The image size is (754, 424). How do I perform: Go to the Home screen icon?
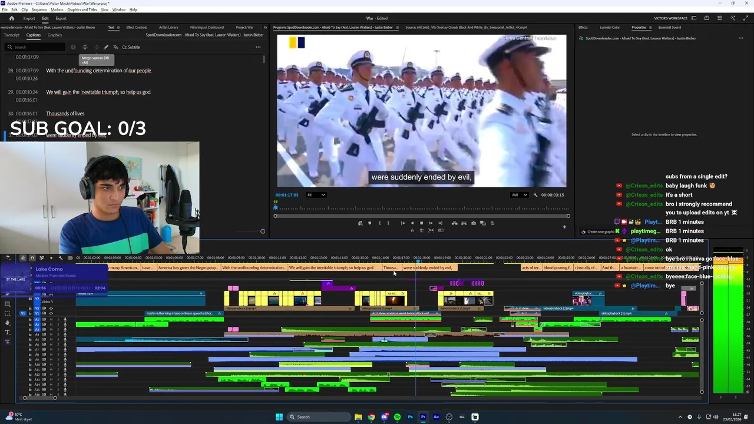pyautogui.click(x=11, y=18)
